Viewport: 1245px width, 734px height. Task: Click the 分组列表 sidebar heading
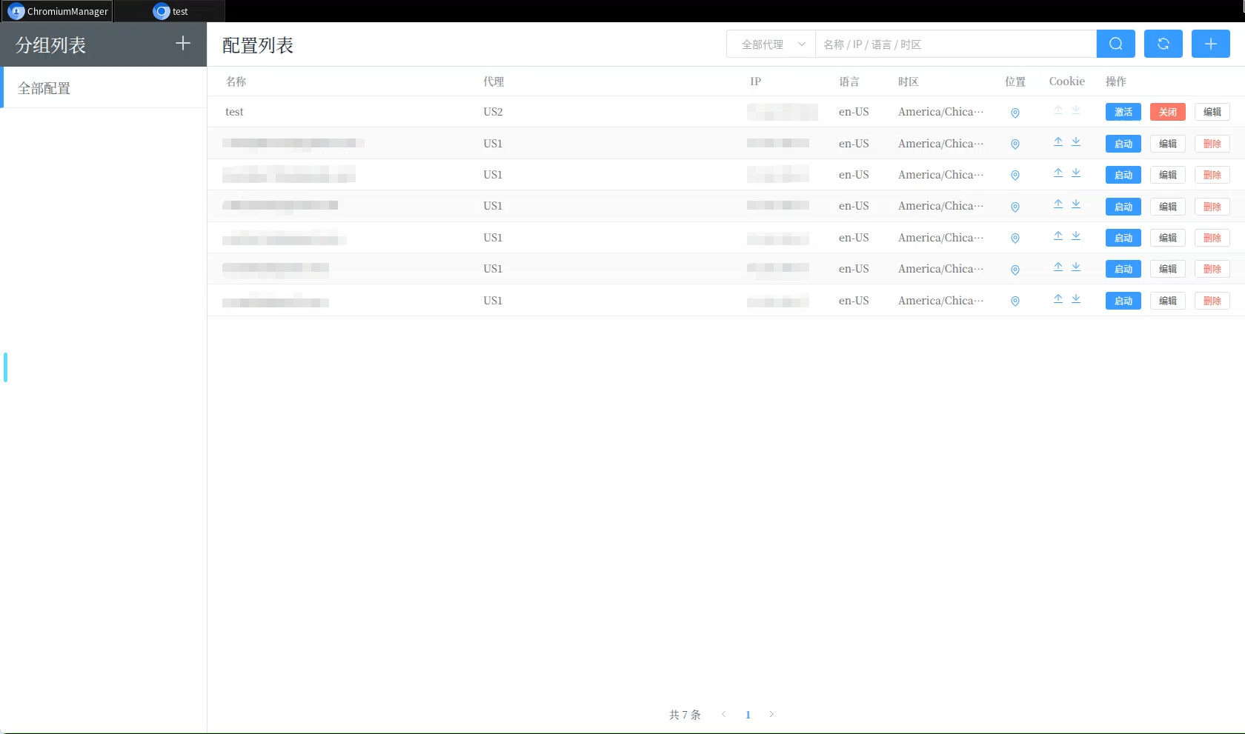point(50,45)
